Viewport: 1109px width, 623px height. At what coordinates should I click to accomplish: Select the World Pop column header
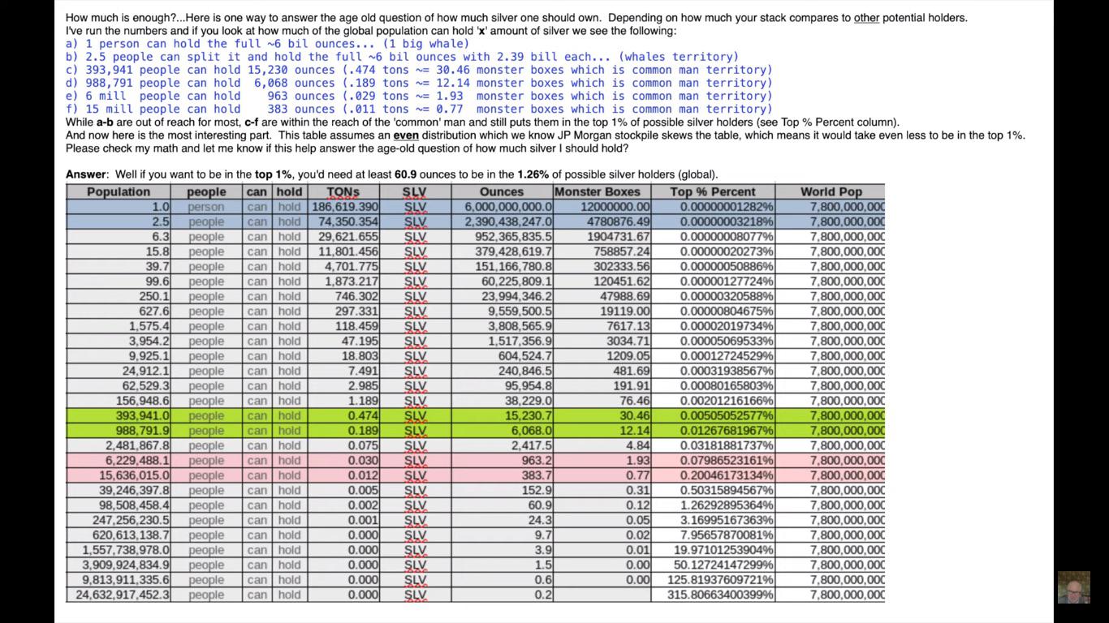click(831, 192)
